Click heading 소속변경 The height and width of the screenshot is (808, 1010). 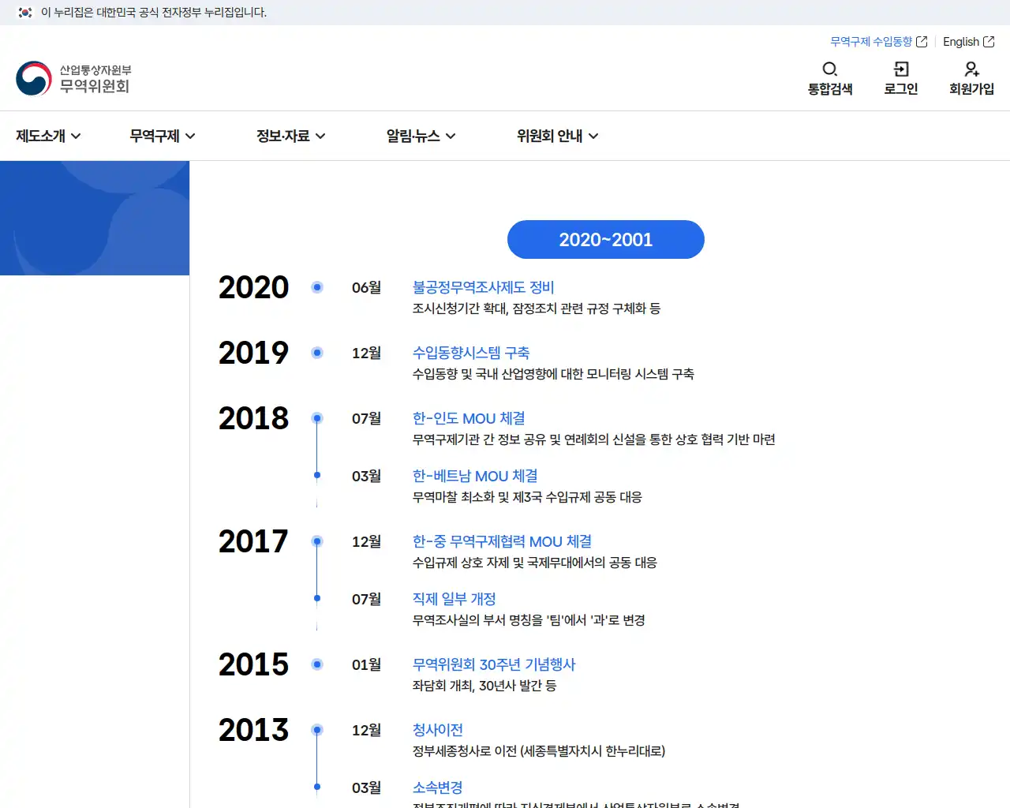[438, 787]
